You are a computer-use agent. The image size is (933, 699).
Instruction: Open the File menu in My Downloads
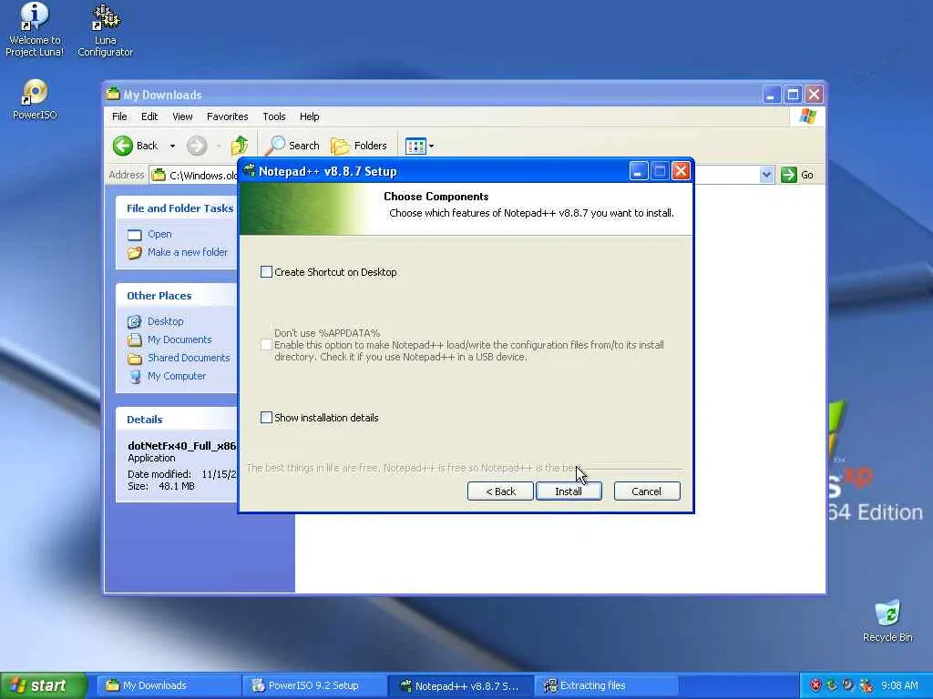[119, 116]
